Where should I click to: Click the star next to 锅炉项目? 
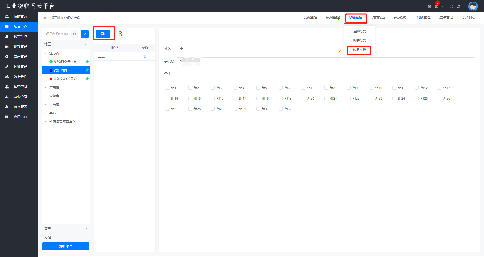pos(87,70)
